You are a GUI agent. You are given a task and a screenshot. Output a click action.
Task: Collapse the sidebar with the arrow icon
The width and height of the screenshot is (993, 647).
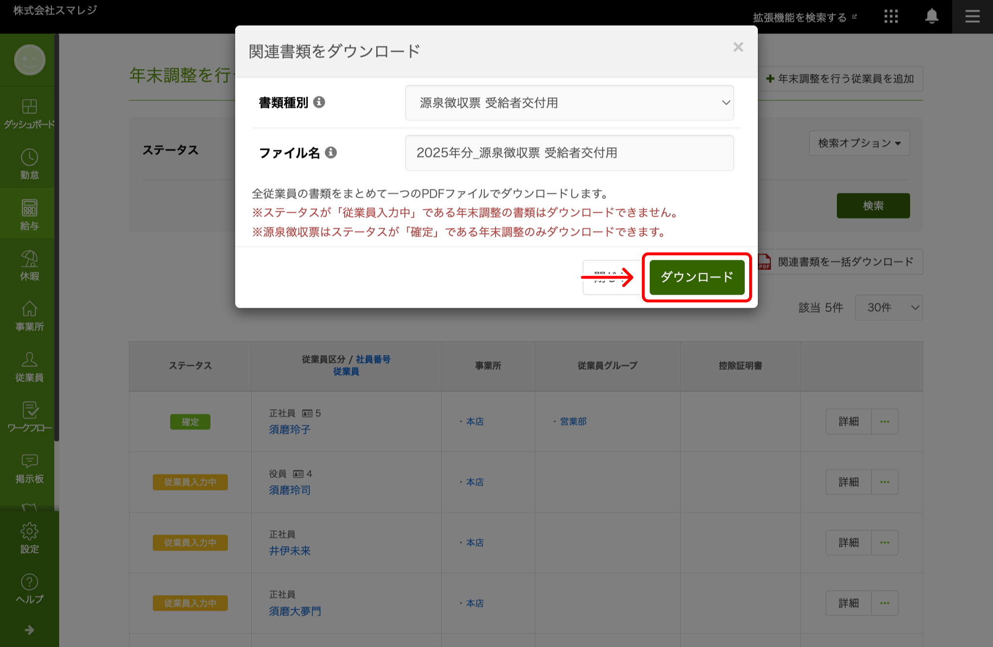point(29,630)
